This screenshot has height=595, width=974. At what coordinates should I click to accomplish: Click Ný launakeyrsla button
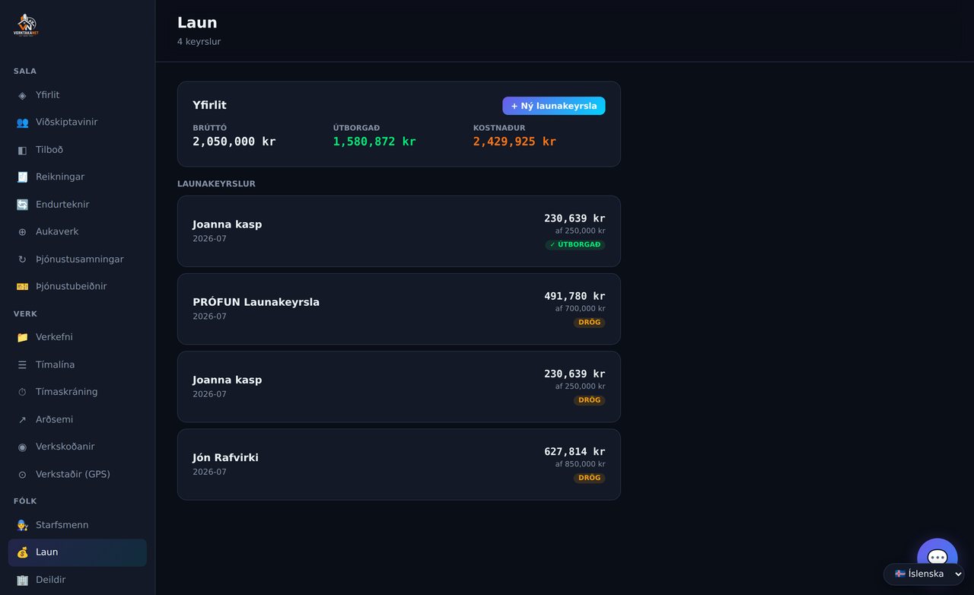point(554,106)
